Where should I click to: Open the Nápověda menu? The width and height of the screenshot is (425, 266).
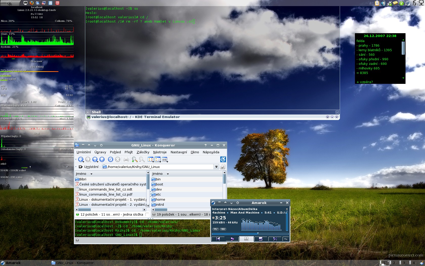[x=211, y=152]
